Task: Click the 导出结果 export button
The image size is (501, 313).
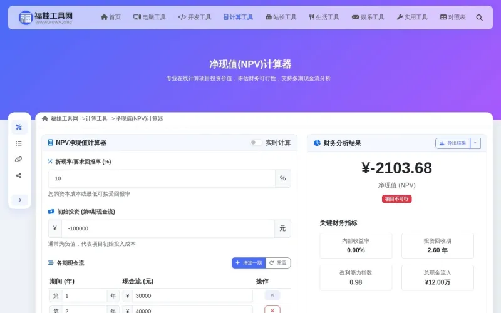Action: coord(453,143)
